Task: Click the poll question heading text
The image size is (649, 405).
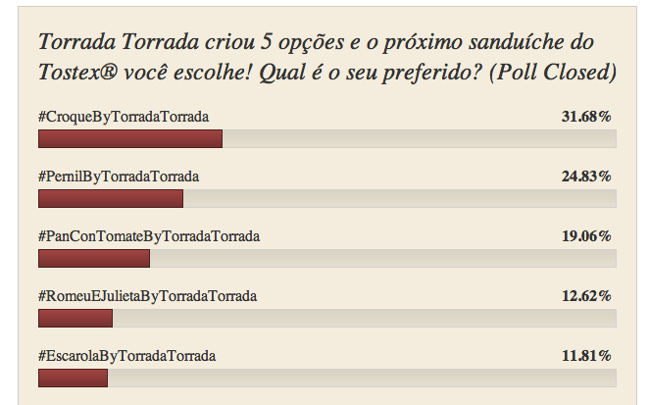Action: 325,58
